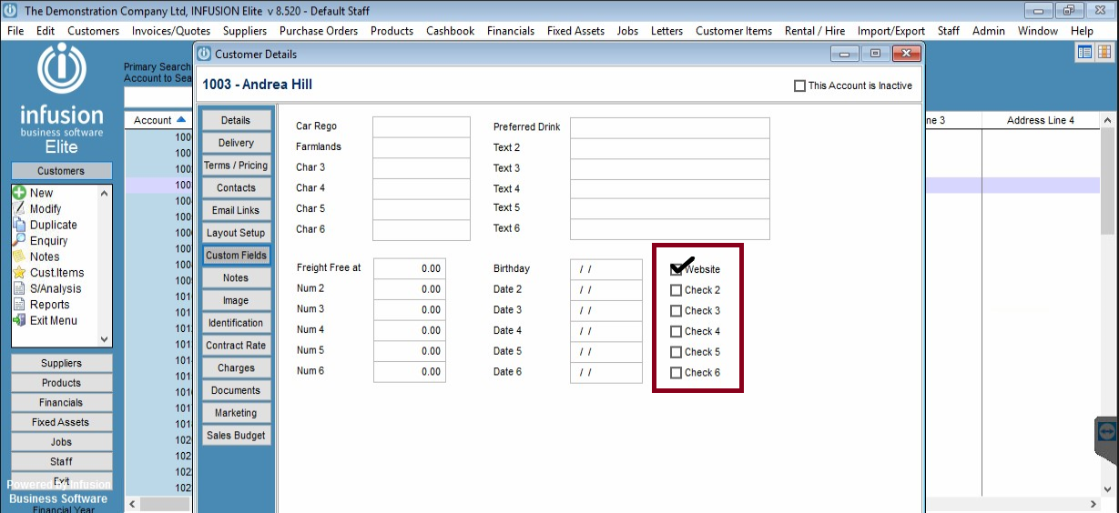Switch to the Terms / Pricing tab

pyautogui.click(x=236, y=166)
